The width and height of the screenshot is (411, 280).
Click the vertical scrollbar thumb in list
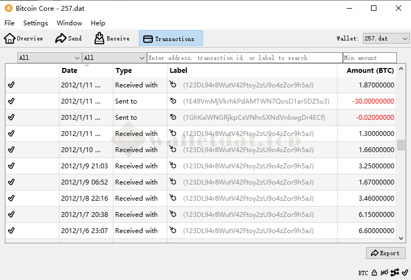(x=401, y=145)
